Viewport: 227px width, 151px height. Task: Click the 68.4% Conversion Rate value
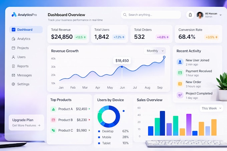[x=187, y=37]
